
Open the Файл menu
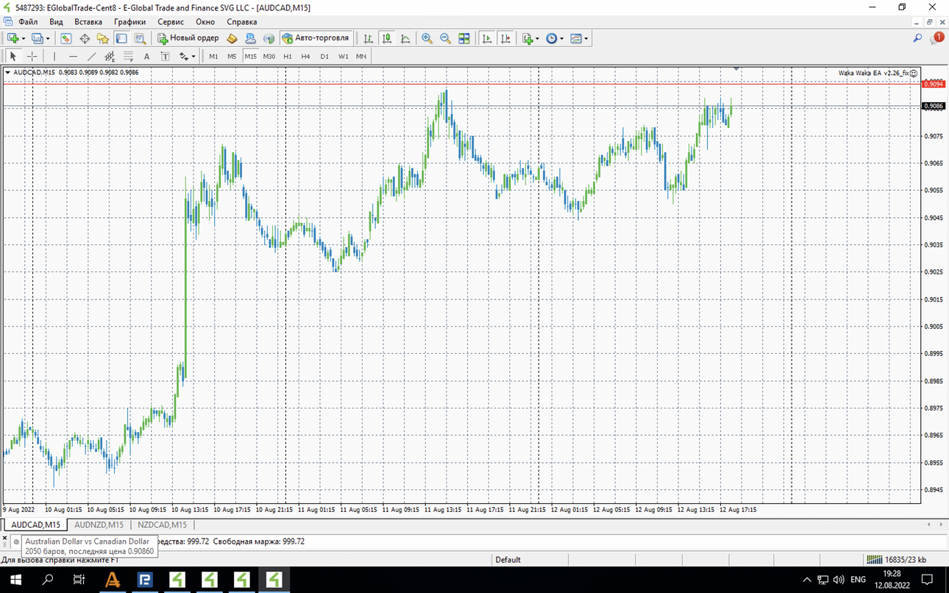[28, 22]
